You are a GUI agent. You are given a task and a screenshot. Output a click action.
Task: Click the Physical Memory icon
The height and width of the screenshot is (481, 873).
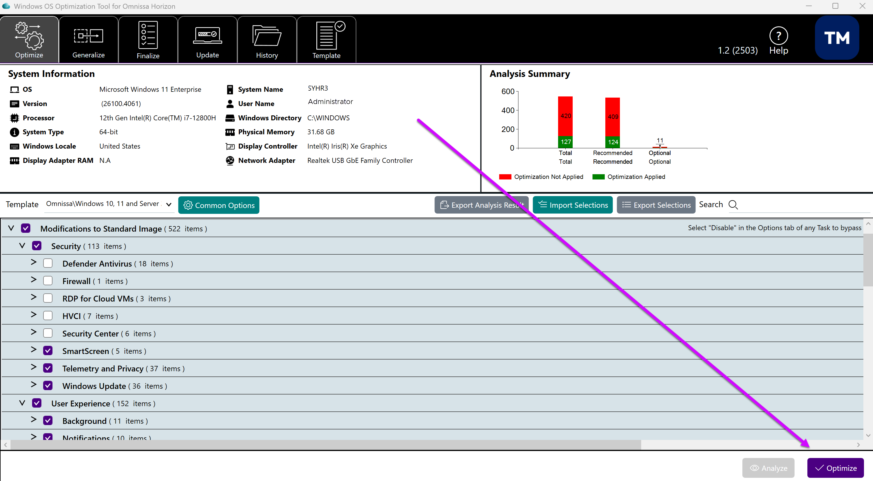tap(230, 132)
